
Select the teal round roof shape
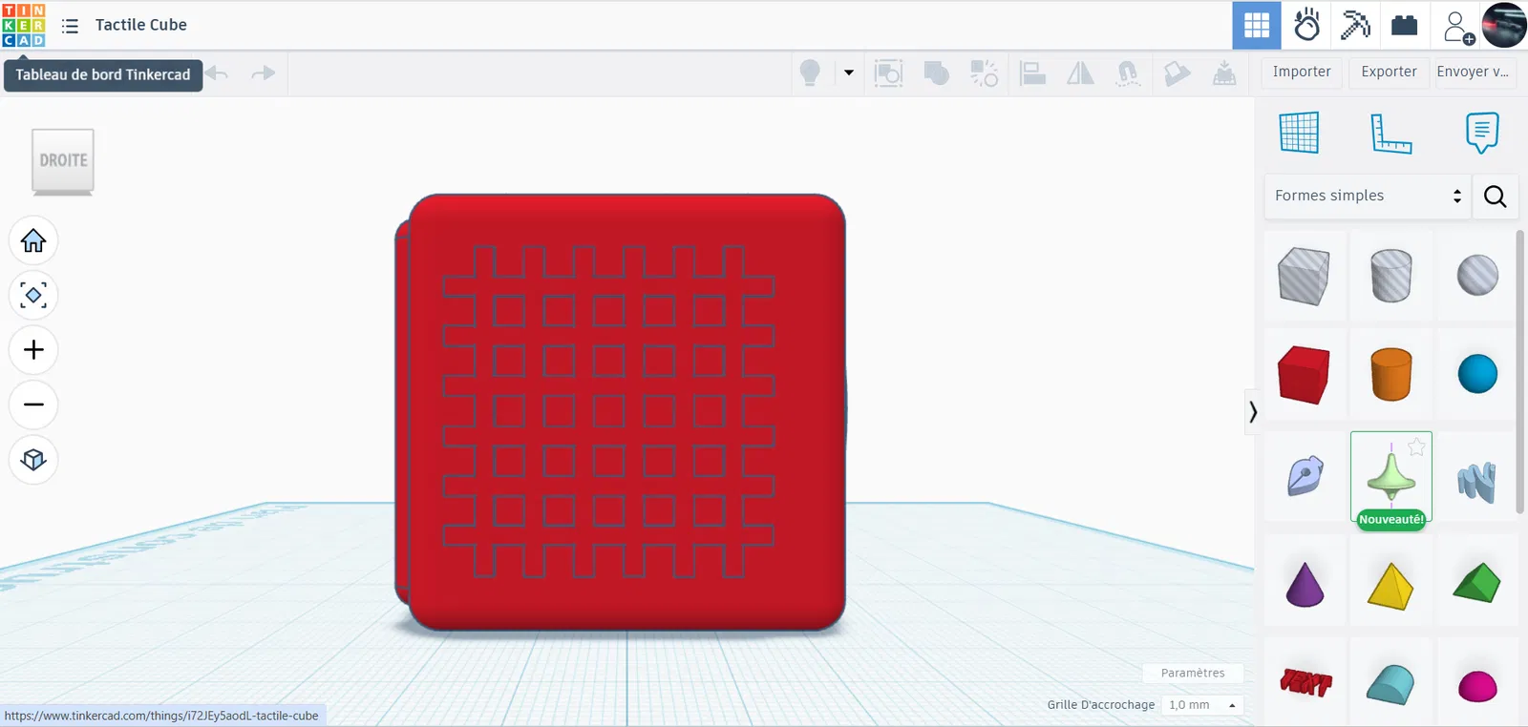1391,682
